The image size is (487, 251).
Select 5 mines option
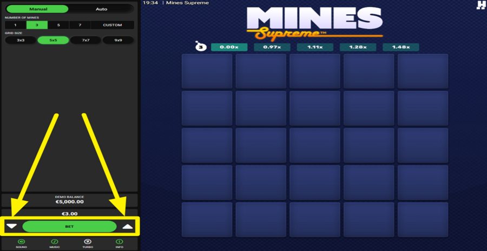tap(58, 25)
